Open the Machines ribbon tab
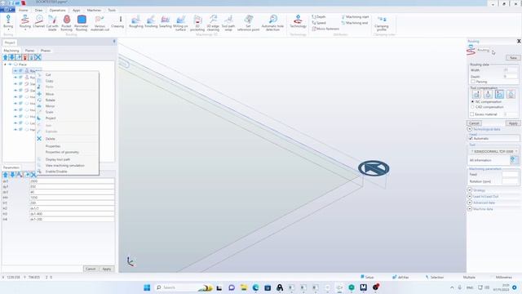The height and width of the screenshot is (294, 522). coord(94,10)
